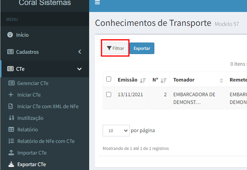Click the blue Exportar button
Screen dimensions: 247x170
pos(142,48)
